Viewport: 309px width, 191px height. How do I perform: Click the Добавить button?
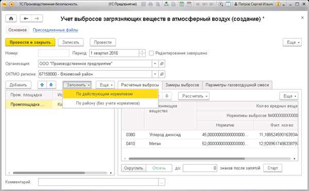click(19, 85)
